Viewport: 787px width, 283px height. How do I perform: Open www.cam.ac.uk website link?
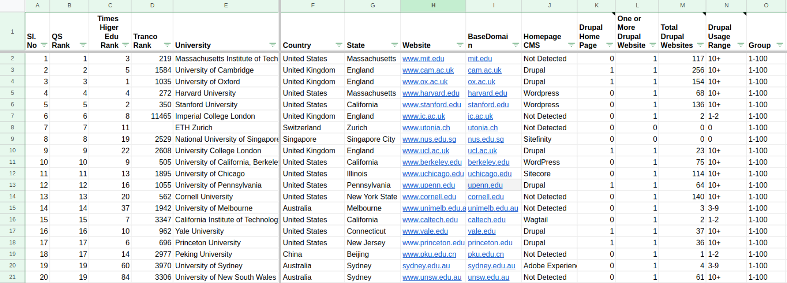point(428,70)
